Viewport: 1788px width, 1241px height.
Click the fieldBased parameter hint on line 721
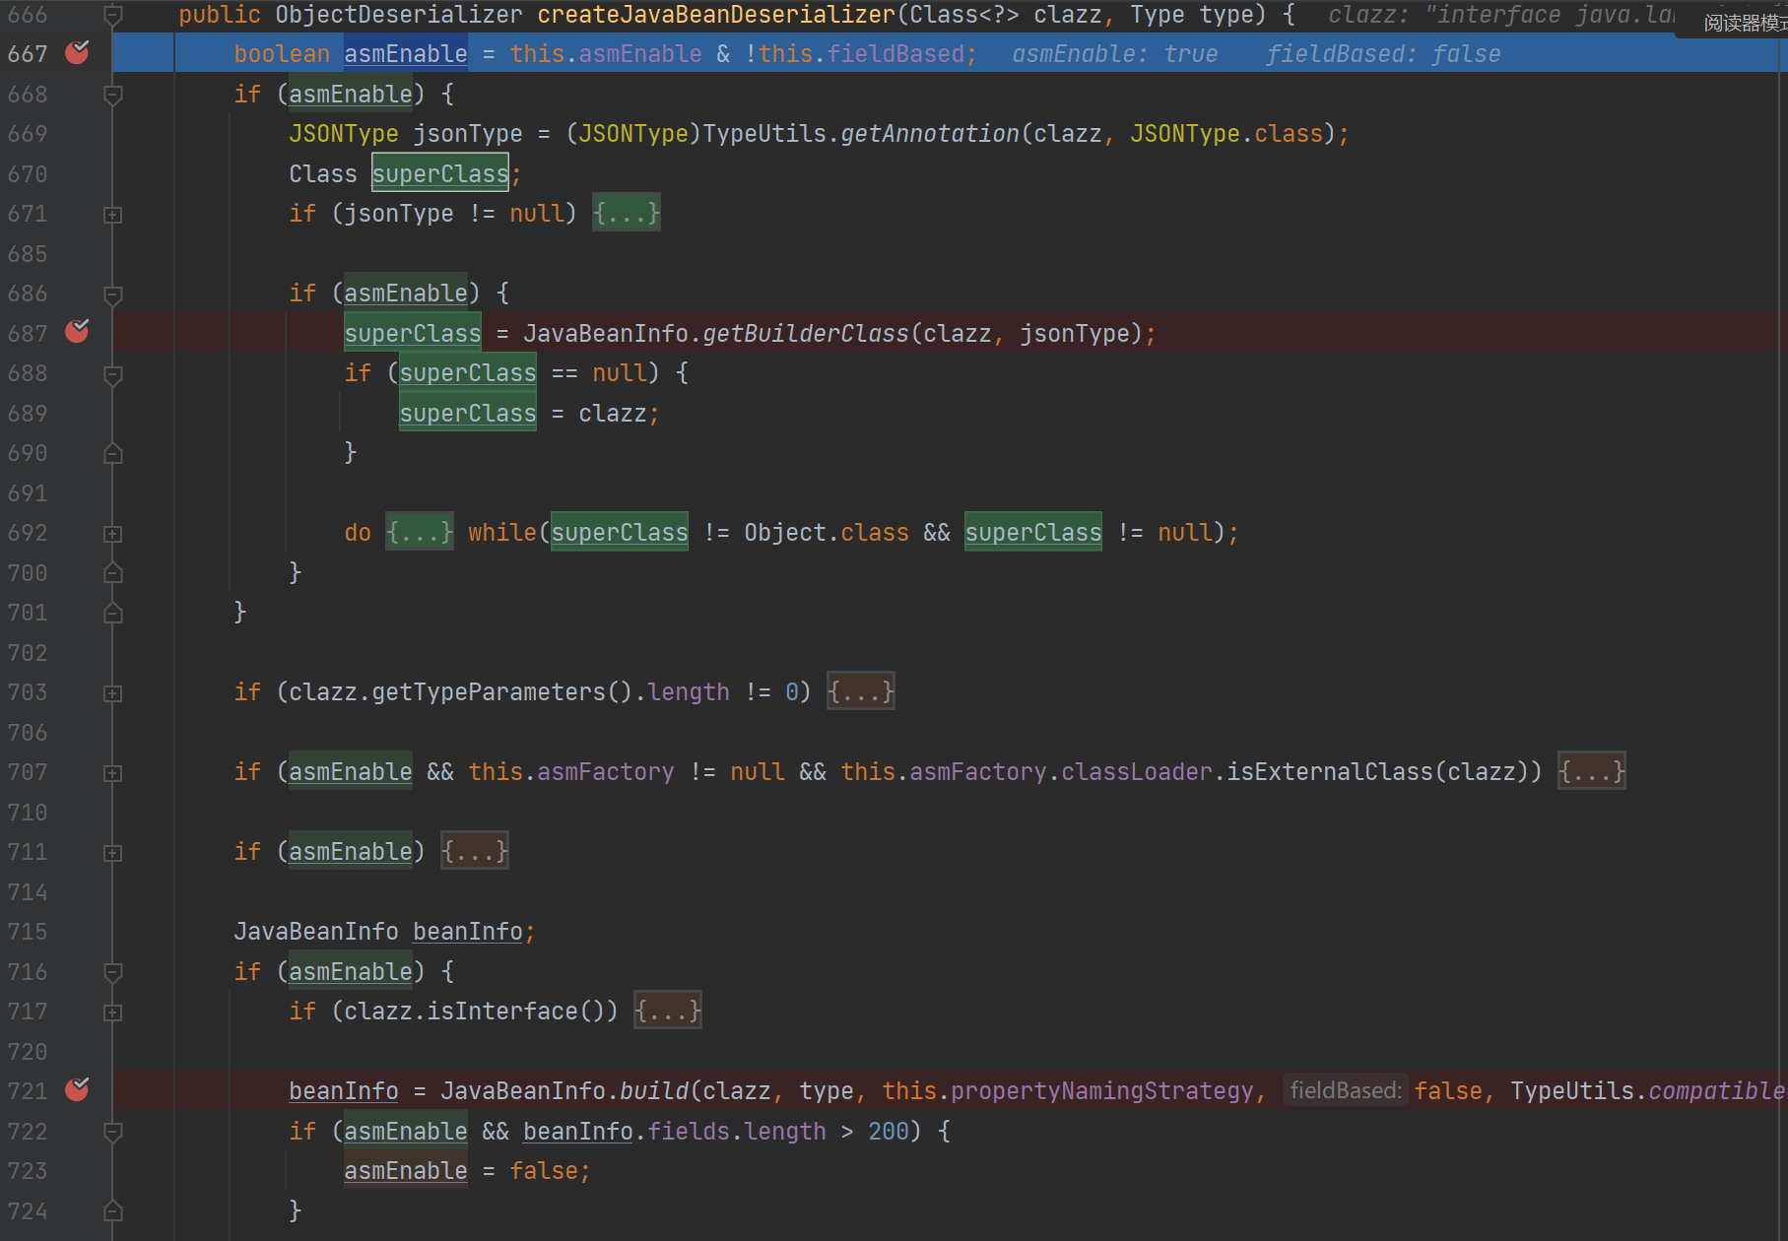(x=1346, y=1090)
